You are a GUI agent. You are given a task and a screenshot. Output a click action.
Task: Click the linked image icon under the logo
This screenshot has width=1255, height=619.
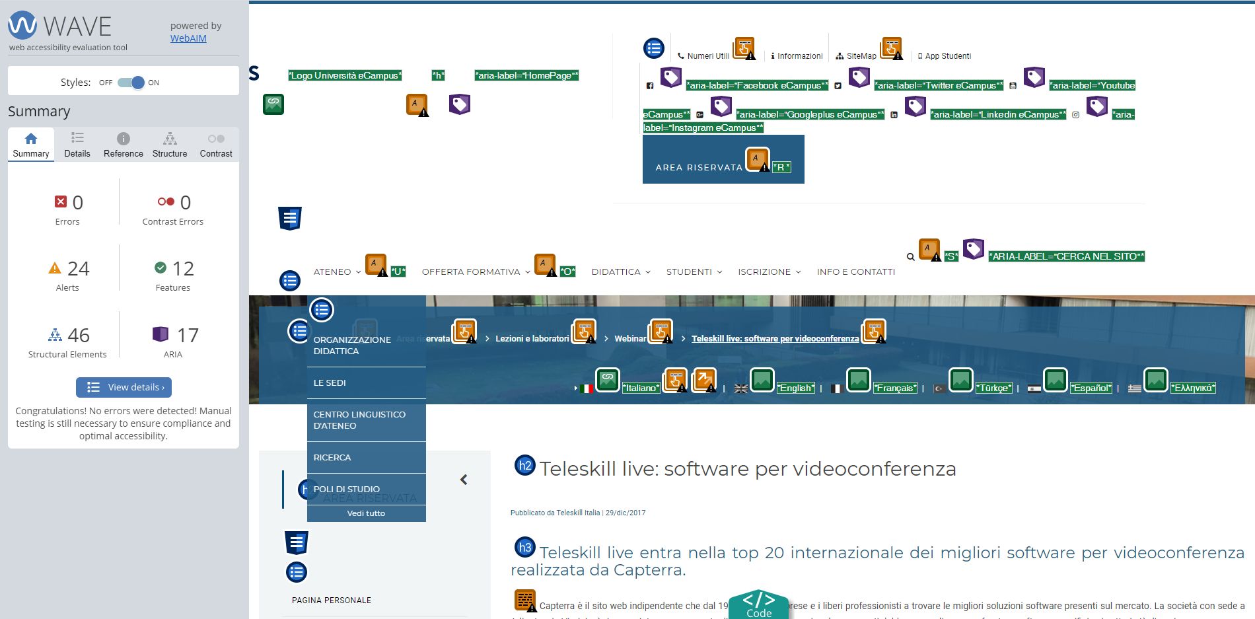(273, 104)
